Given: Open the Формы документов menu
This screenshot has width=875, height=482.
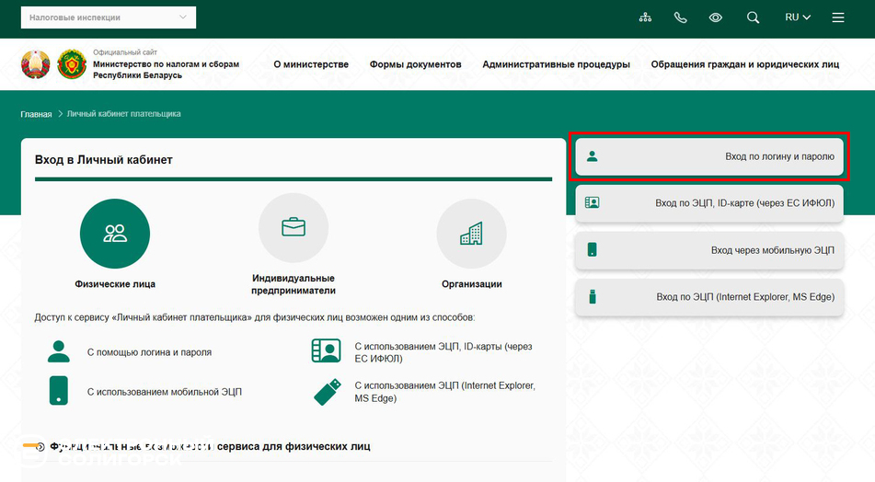Looking at the screenshot, I should [x=415, y=64].
